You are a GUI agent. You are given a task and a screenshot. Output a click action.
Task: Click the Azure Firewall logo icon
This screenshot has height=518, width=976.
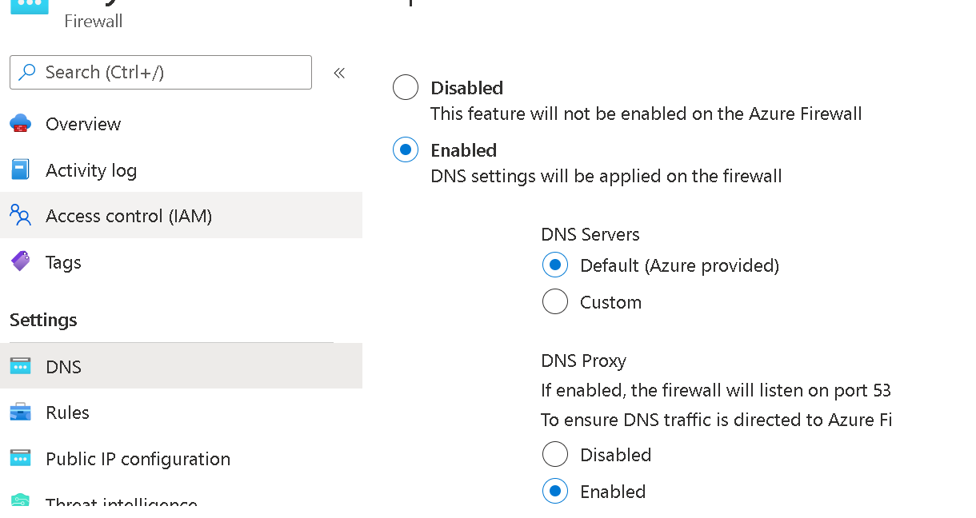[29, 6]
